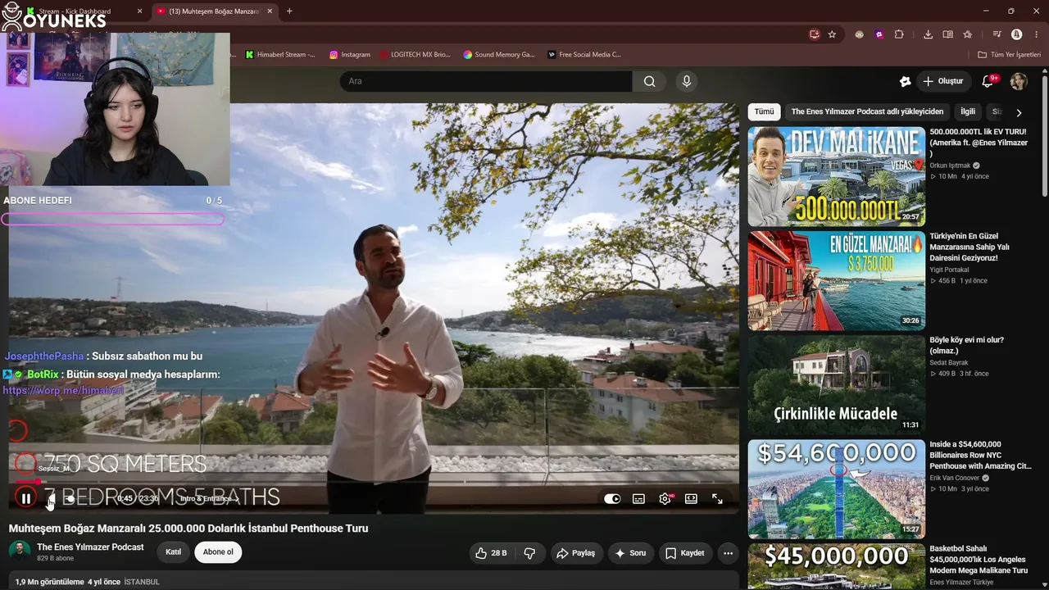Open the notifications bell with 9+ badge
Image resolution: width=1049 pixels, height=590 pixels.
[988, 81]
